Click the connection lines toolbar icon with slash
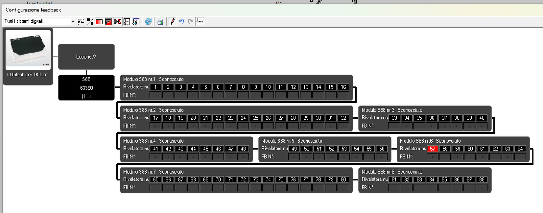543x213 pixels. tap(90, 21)
